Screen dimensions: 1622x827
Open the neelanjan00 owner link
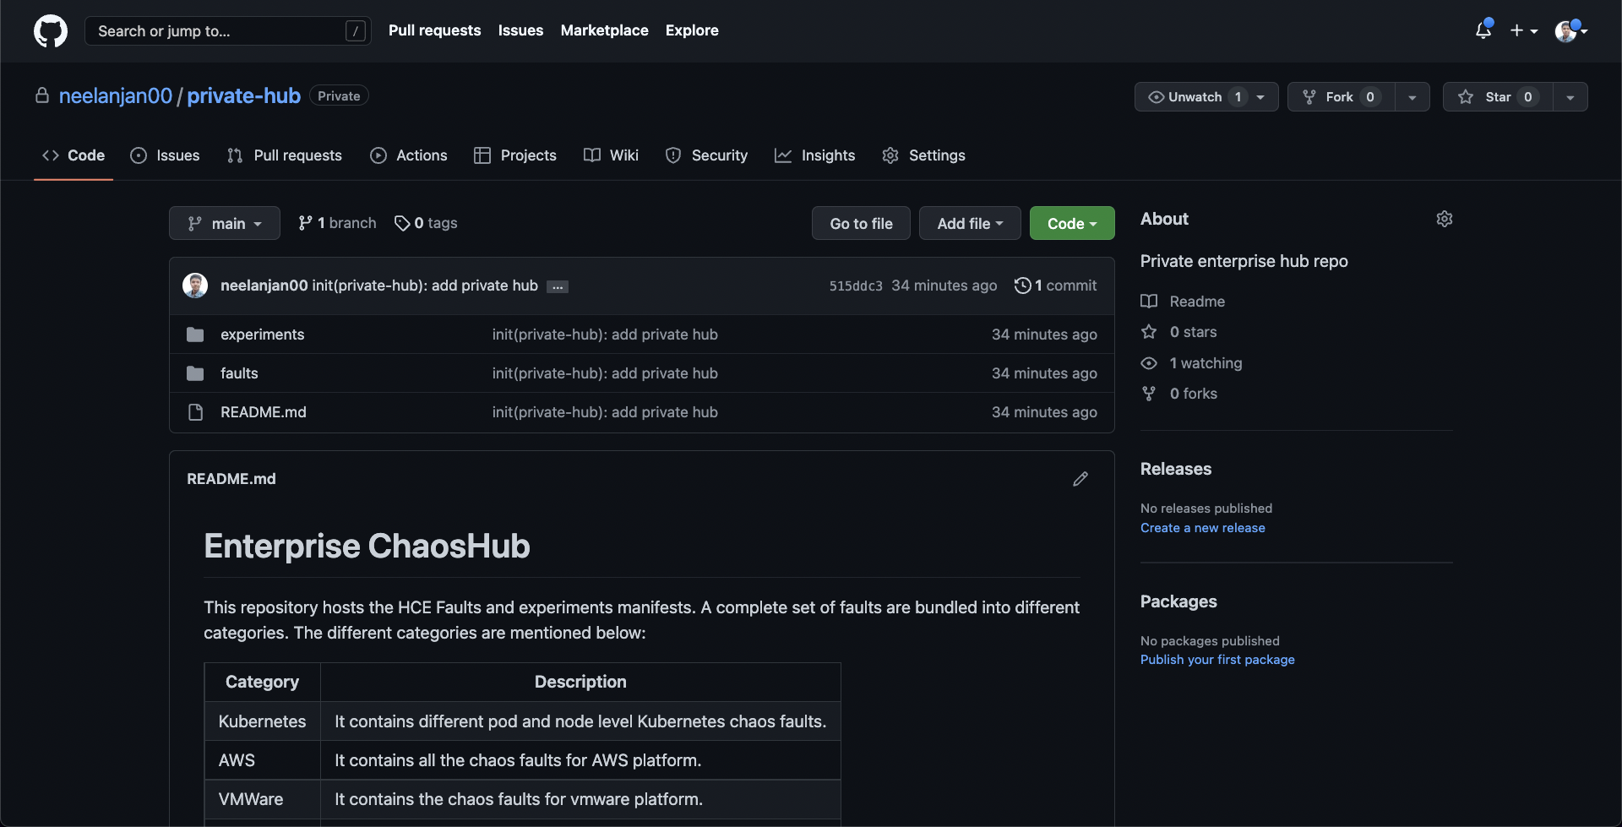click(x=116, y=96)
